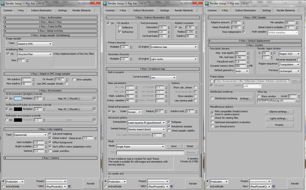
Task: Open Region sequence Triangulation dropdown
Action: click(290, 65)
